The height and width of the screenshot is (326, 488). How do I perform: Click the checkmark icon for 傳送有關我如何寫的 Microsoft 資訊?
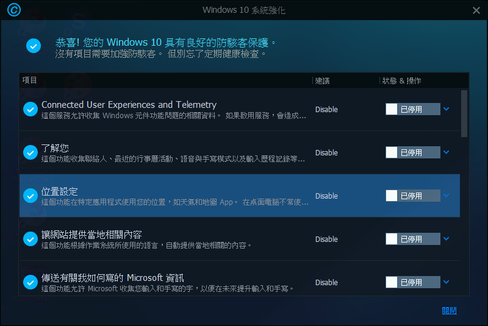click(x=30, y=282)
